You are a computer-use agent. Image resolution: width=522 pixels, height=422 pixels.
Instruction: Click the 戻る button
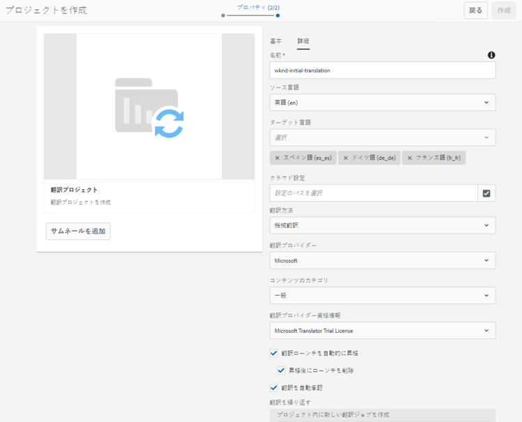476,10
